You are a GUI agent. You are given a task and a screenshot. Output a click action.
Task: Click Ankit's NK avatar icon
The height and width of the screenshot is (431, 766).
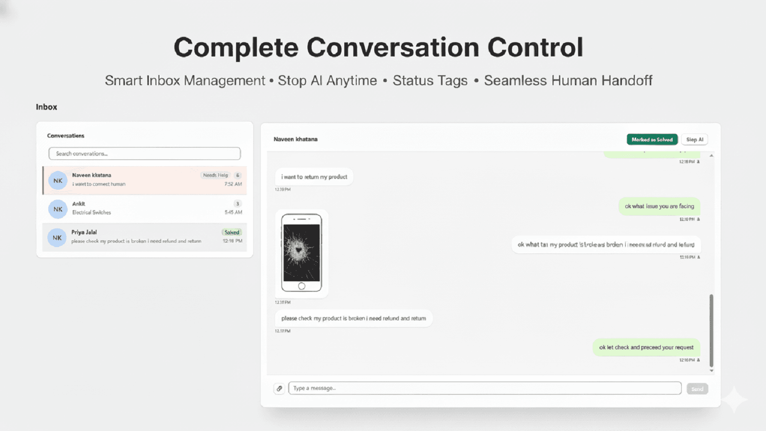[x=57, y=209]
